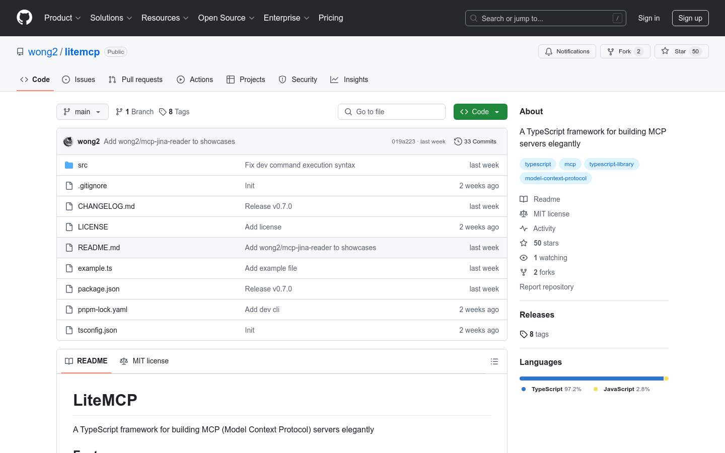The width and height of the screenshot is (725, 453).
Task: Click the example.ts file icon
Action: pos(69,268)
